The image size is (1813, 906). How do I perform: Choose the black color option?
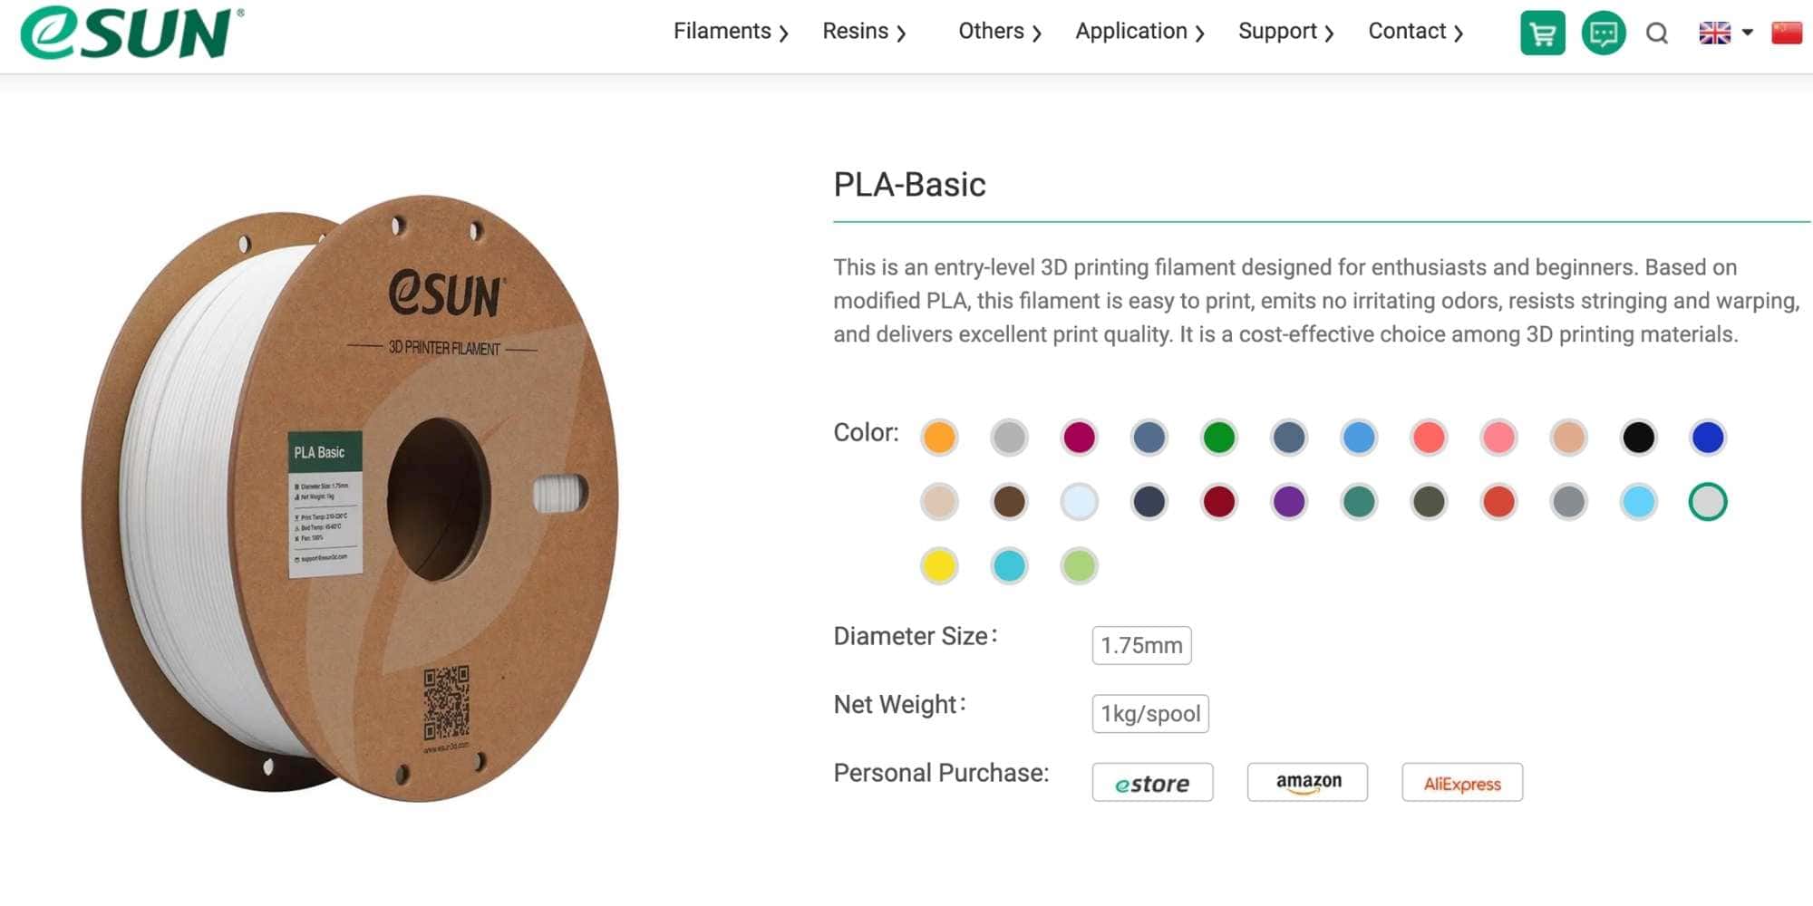(1638, 438)
